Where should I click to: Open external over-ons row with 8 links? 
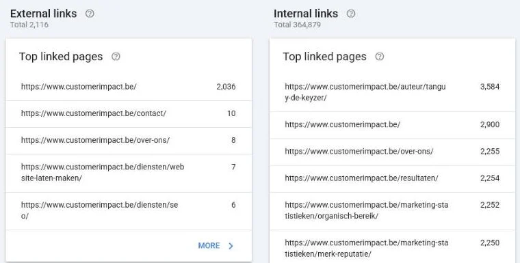pyautogui.click(x=129, y=141)
